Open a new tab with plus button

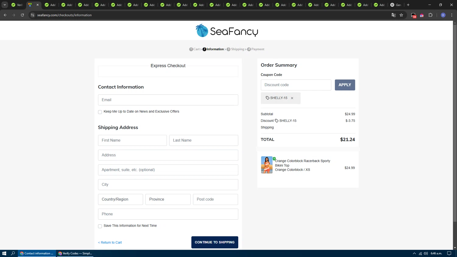pos(408,5)
